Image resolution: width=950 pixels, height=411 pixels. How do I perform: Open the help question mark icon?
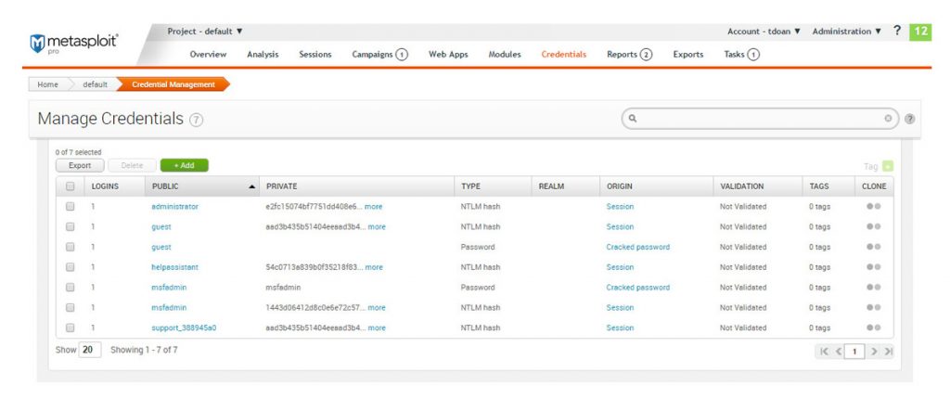[897, 31]
